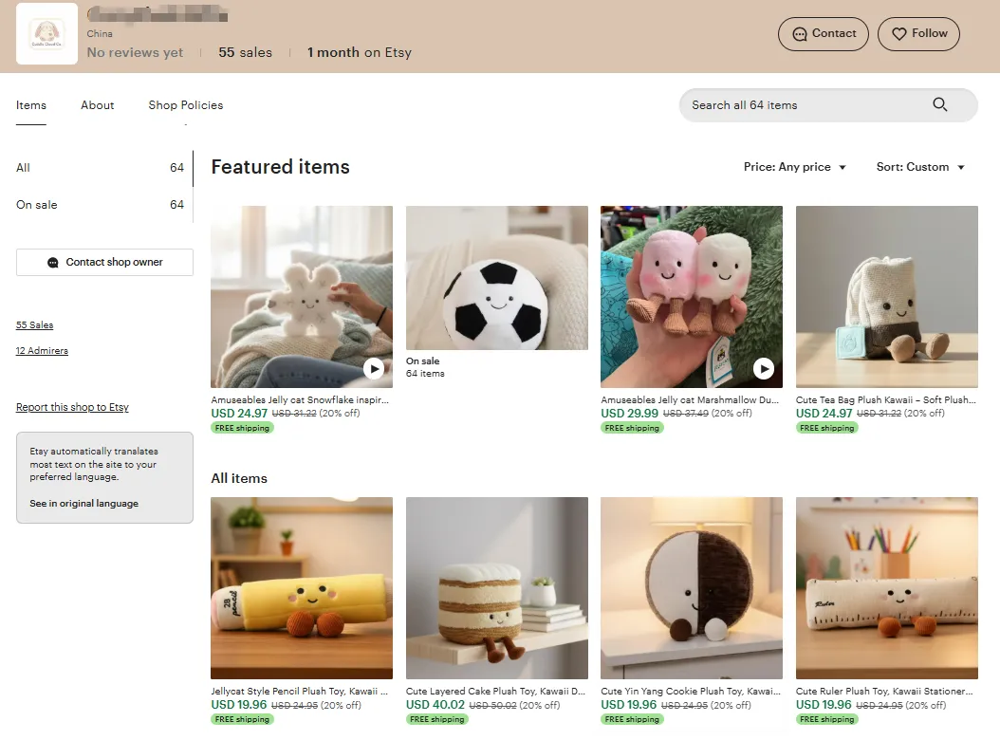Open the soccer ball On sale thumbnail
The width and height of the screenshot is (1000, 740).
point(496,278)
